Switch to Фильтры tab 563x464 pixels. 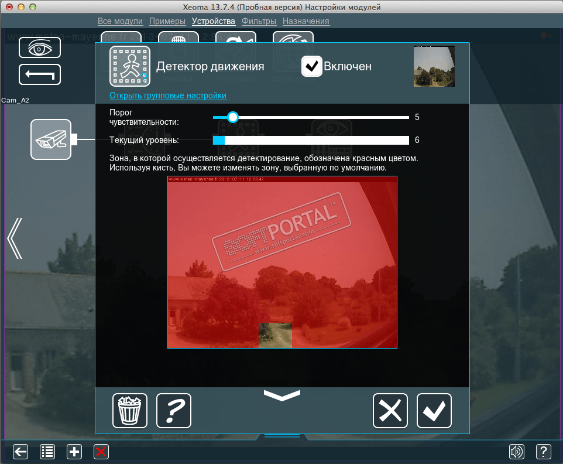[x=259, y=21]
